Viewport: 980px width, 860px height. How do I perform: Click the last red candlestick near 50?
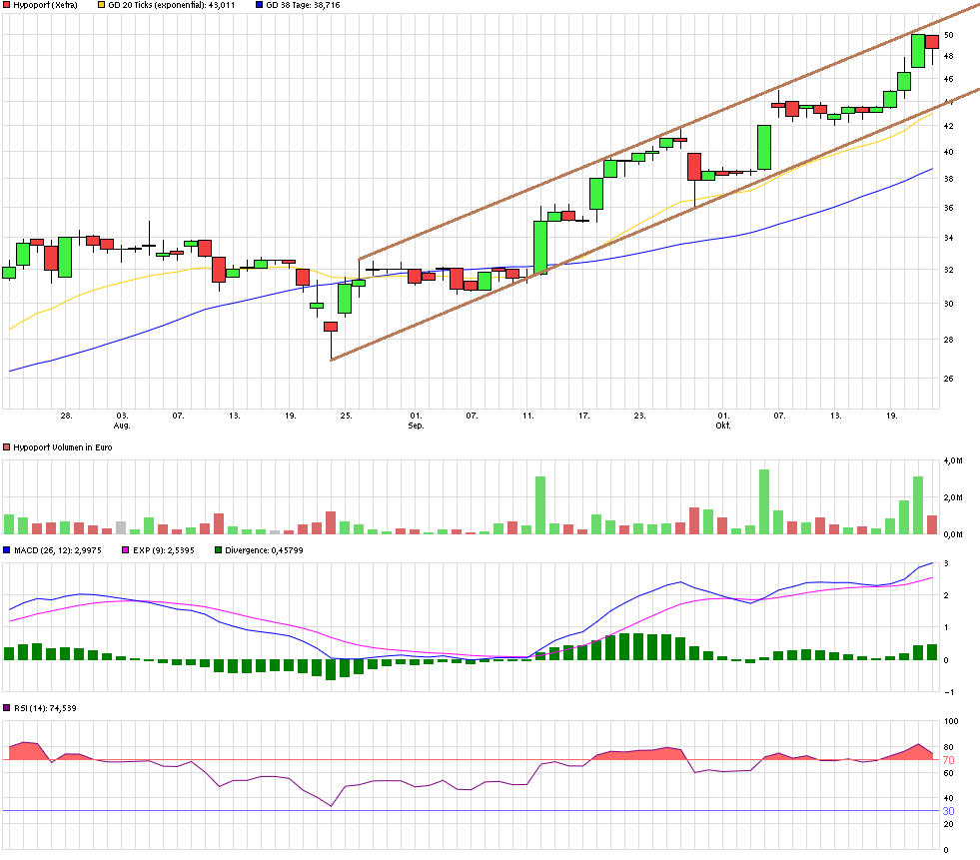coord(932,42)
